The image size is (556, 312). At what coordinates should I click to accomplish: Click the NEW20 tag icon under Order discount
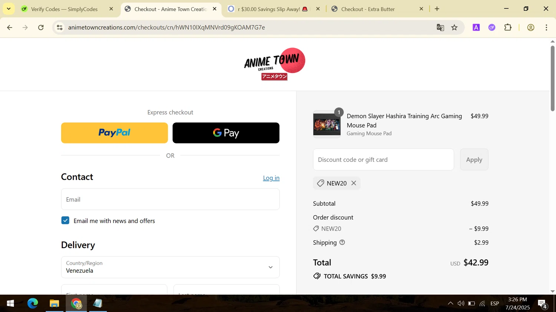(316, 228)
